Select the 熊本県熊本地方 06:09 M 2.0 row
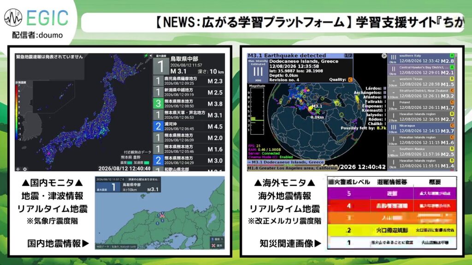472x265 pixels. (x=189, y=138)
